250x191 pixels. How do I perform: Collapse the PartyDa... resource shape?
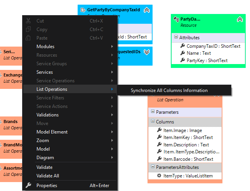pos(240,19)
